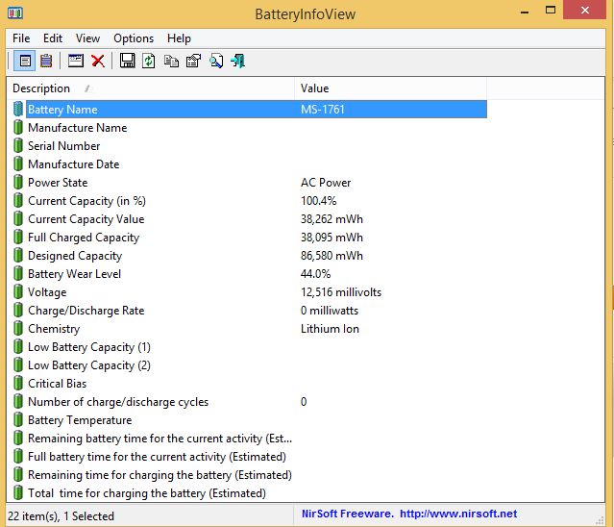
Task: Open the File menu
Action: [21, 38]
